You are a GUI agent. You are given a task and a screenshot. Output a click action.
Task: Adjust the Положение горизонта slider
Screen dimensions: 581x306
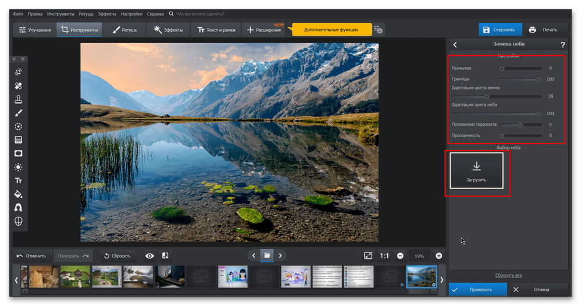(x=521, y=125)
